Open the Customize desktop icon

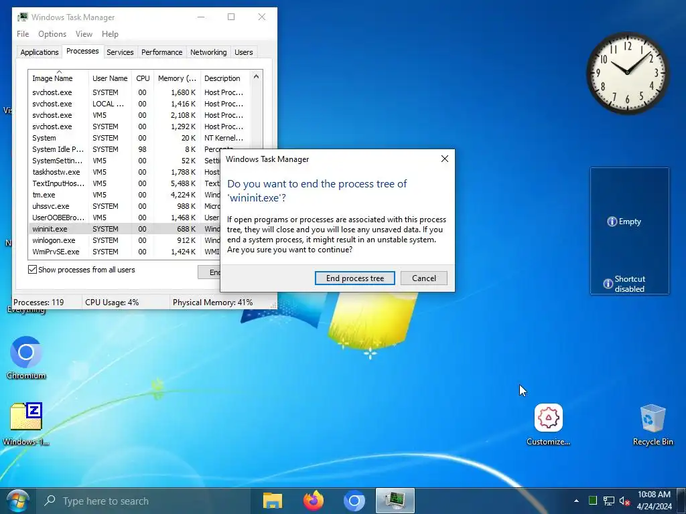pyautogui.click(x=548, y=424)
